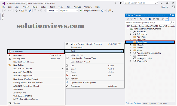Click the Open File toolbar icon
Viewport: 177px width, 106px height.
coord(22,11)
